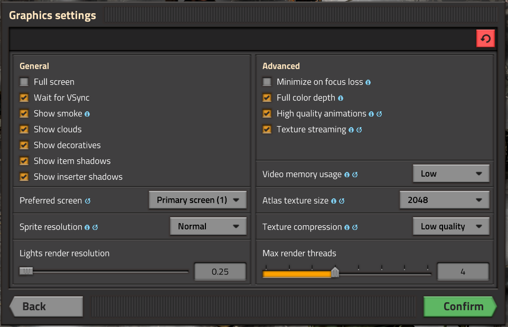Click info icon next to Atlas texture size

[334, 201]
